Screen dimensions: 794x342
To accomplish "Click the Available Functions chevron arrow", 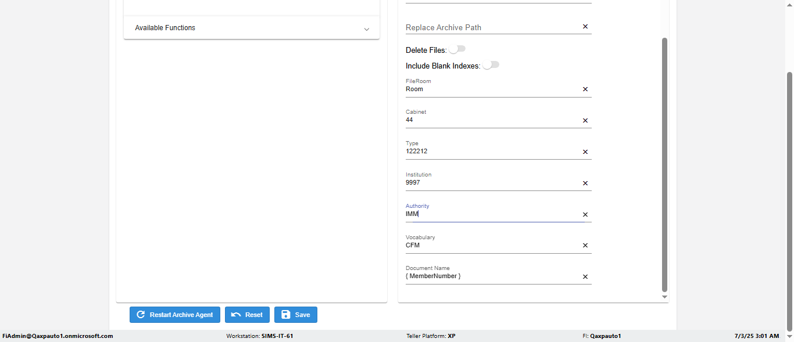I will (x=366, y=29).
